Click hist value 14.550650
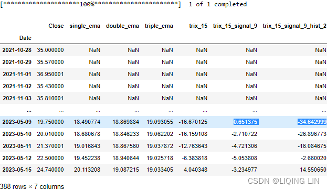The image size is (327, 190). pos(313,170)
